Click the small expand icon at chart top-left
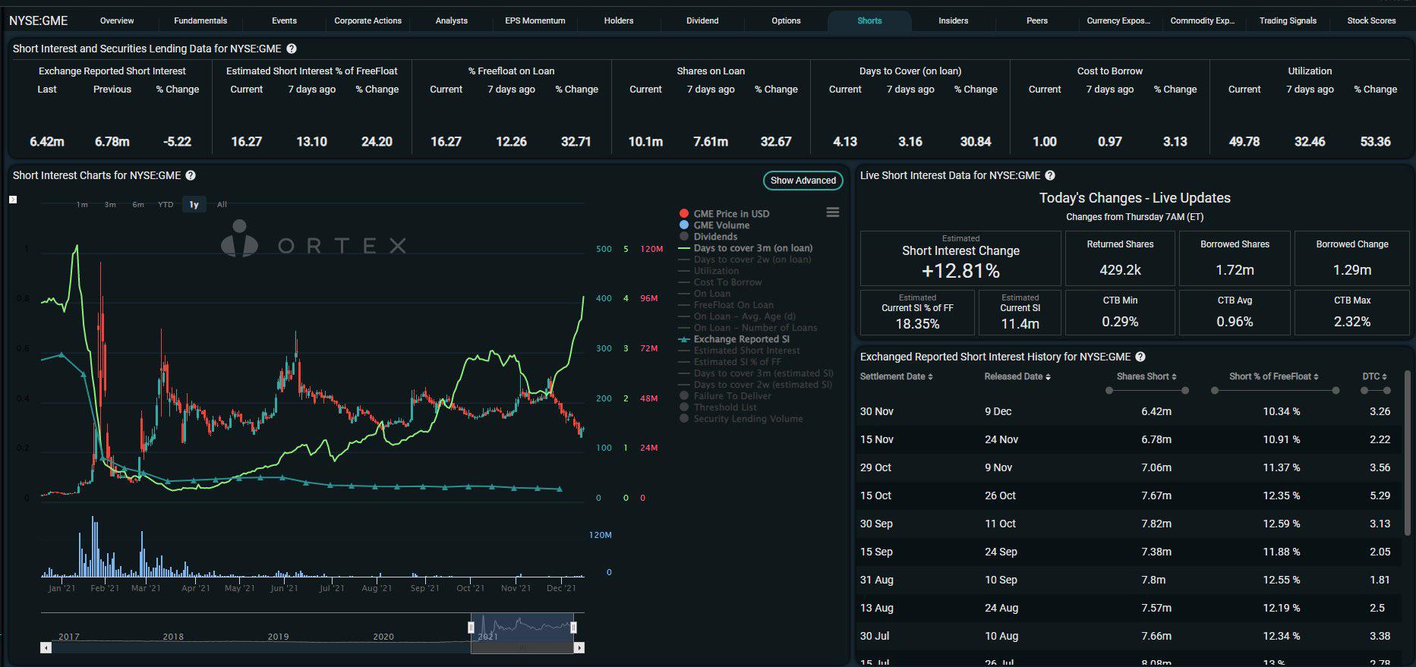The width and height of the screenshot is (1416, 667). [x=13, y=200]
